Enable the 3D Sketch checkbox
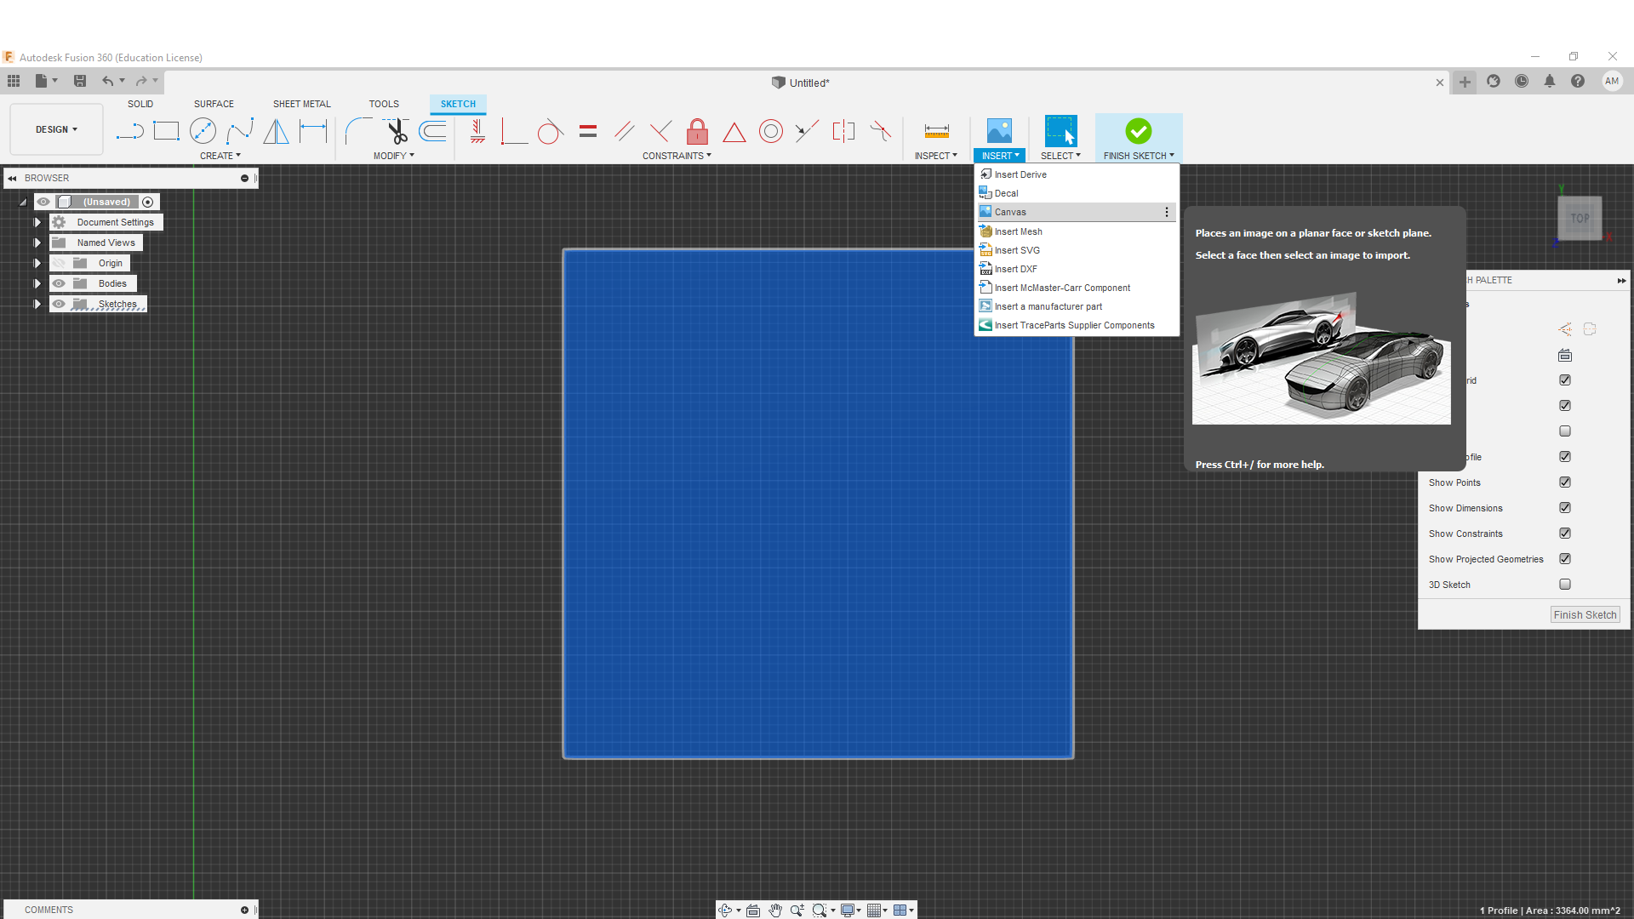 tap(1564, 585)
